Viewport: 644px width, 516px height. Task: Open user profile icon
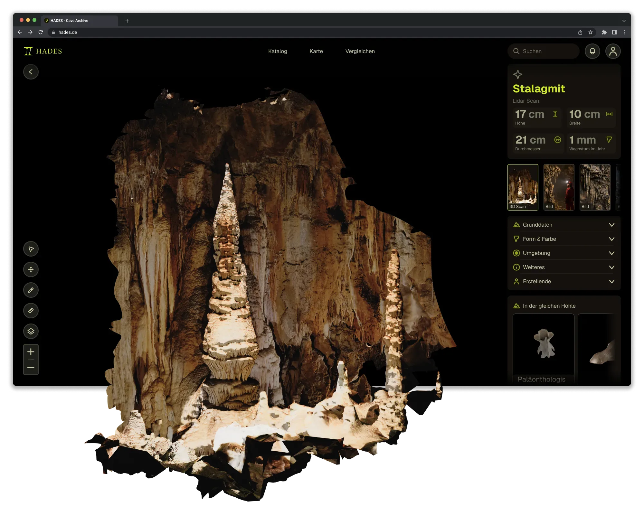pyautogui.click(x=613, y=51)
